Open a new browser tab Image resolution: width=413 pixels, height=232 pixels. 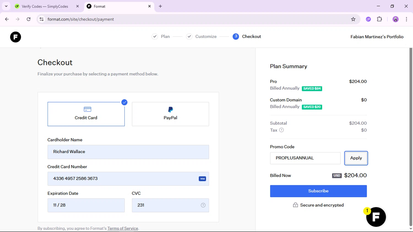pos(161,6)
